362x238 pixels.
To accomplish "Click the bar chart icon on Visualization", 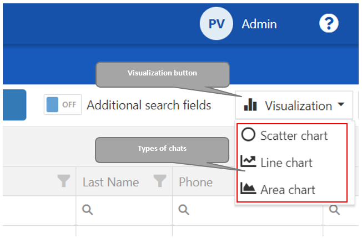I will click(251, 105).
